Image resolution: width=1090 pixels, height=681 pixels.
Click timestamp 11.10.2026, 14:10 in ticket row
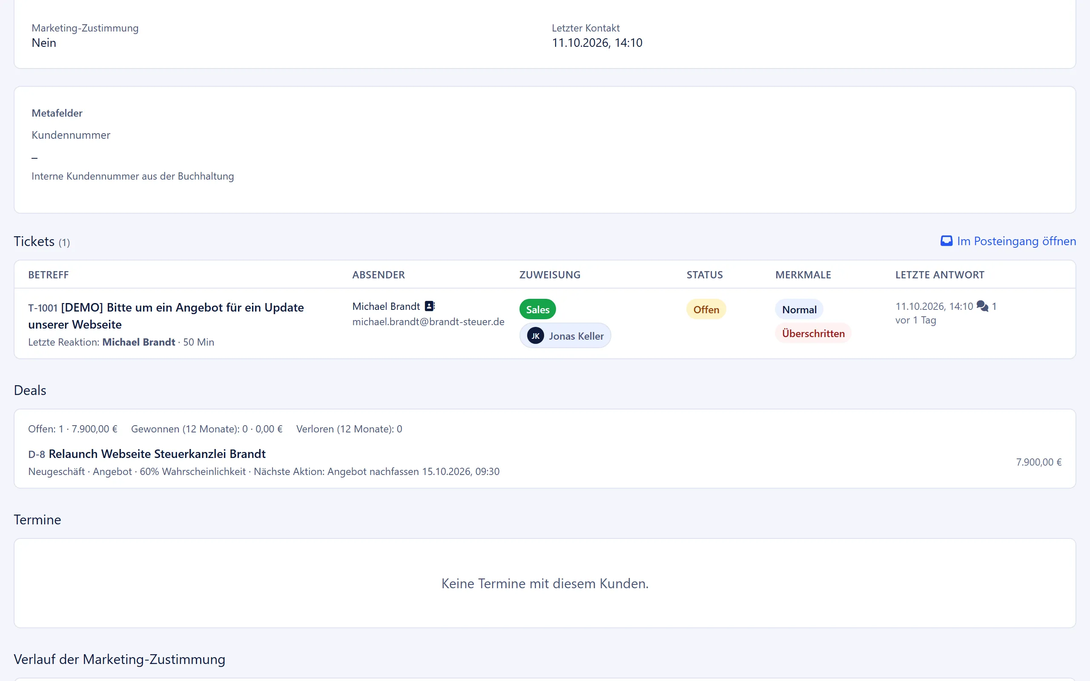[934, 306]
